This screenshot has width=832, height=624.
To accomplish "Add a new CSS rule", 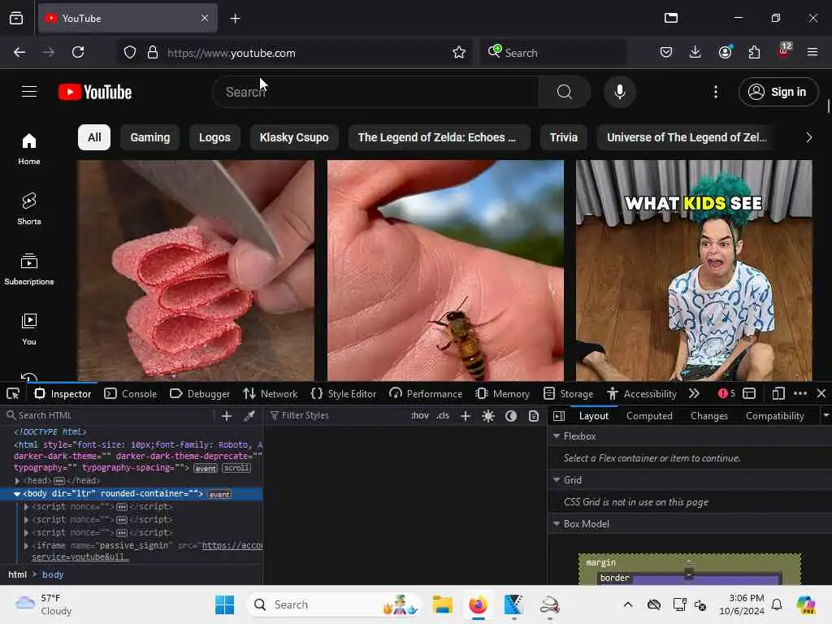I will pyautogui.click(x=466, y=416).
